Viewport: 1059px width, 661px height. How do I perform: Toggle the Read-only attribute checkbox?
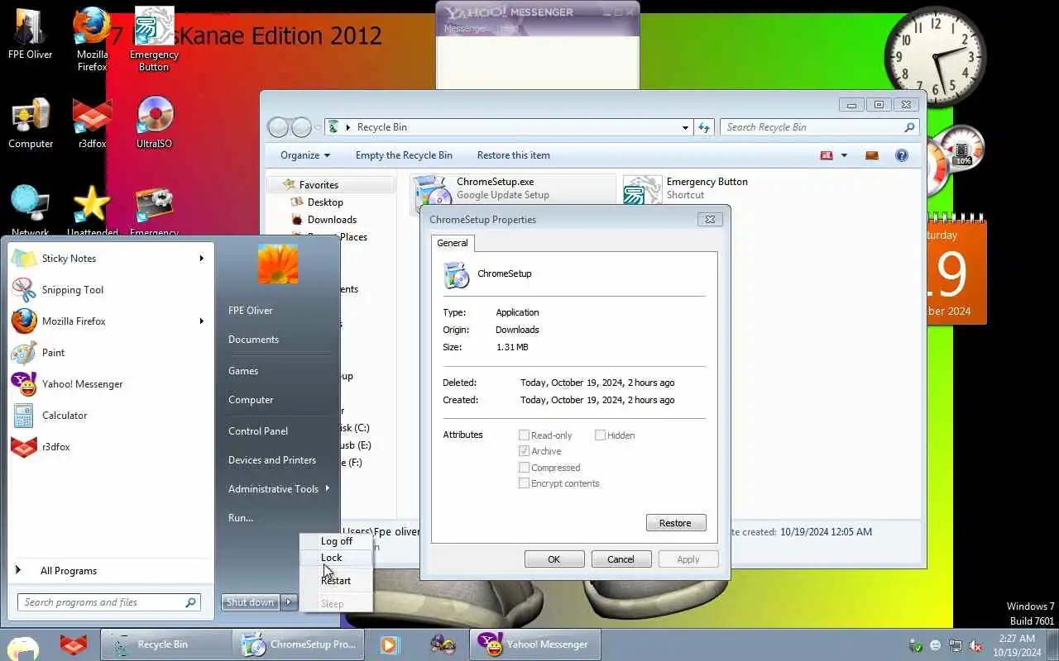coord(524,435)
